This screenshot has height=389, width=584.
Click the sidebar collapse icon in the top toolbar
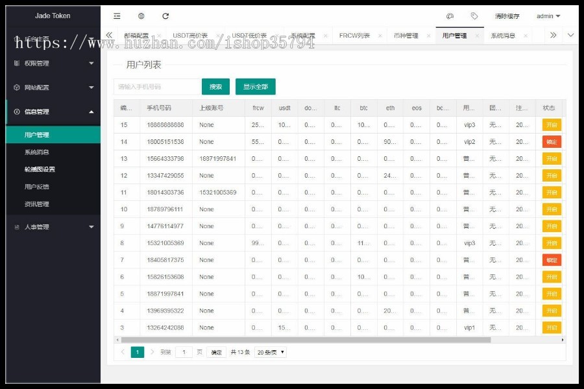click(116, 16)
